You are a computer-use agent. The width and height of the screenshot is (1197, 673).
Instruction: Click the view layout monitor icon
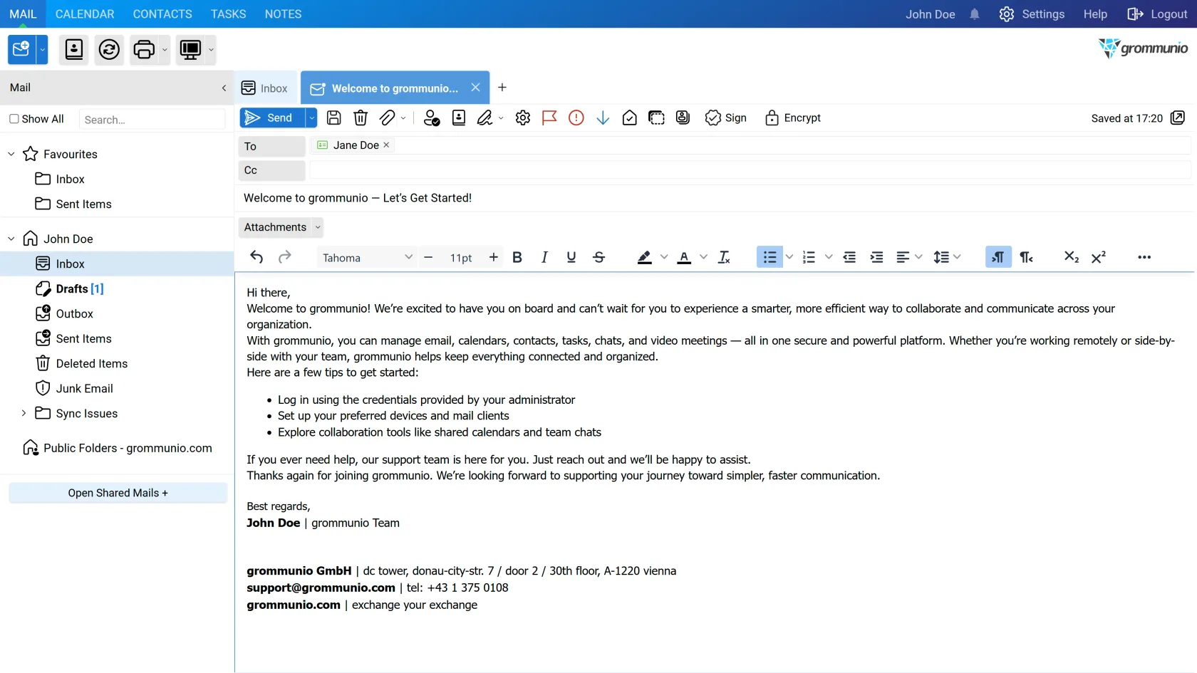tap(190, 49)
